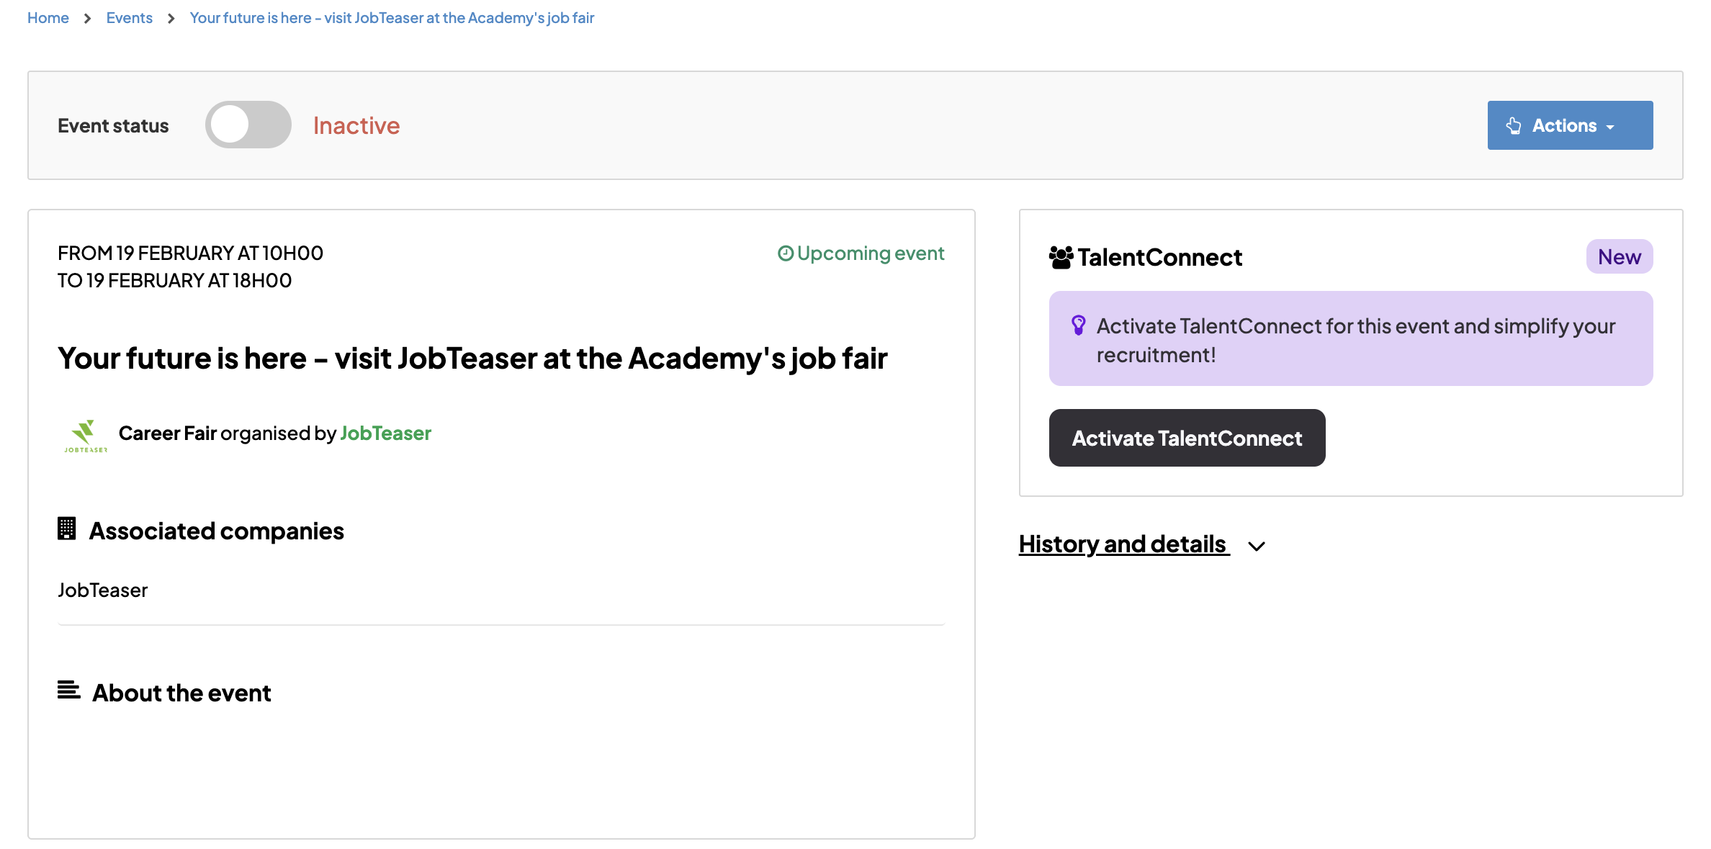Click the Upcoming event clock icon
Screen dimensions: 1711x849
[x=785, y=253]
